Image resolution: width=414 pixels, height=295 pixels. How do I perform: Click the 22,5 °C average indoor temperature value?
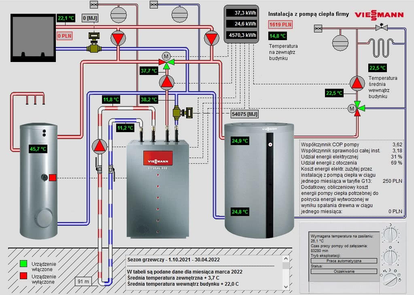pyautogui.click(x=378, y=68)
